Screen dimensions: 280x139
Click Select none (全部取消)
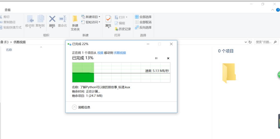pyautogui.click(x=143, y=22)
